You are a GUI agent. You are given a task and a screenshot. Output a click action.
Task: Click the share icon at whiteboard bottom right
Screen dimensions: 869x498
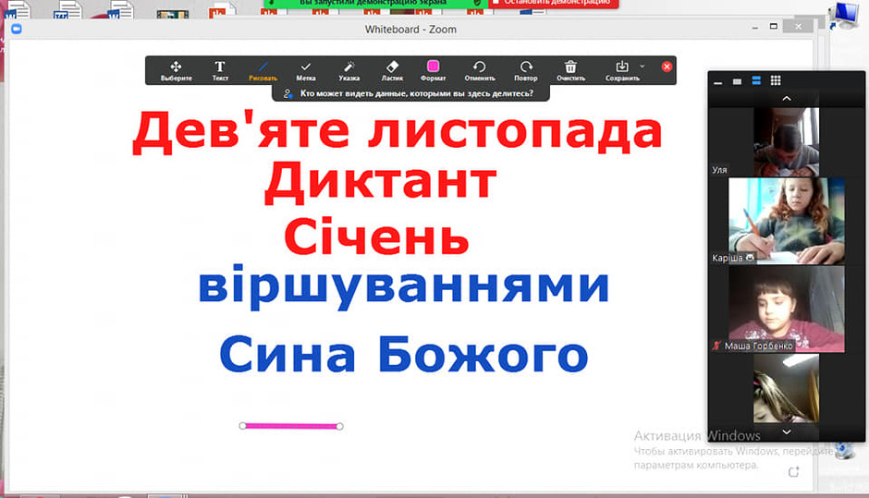pos(793,472)
